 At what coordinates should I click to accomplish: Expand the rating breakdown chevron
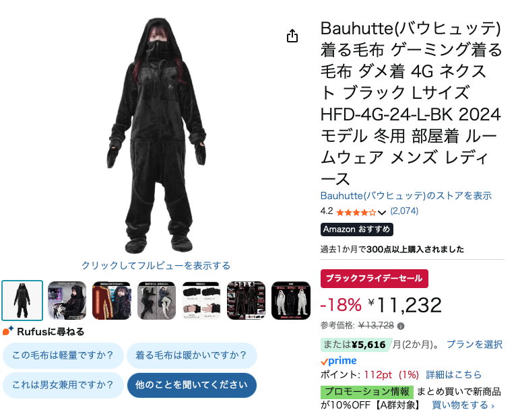[x=382, y=213]
